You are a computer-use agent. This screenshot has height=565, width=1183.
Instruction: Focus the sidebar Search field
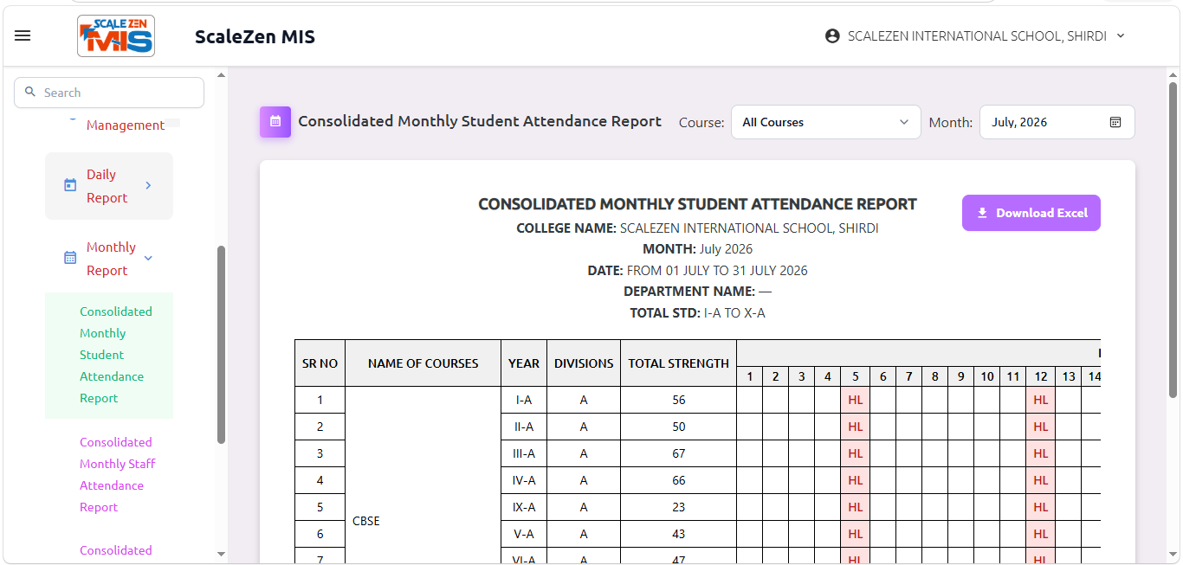(x=109, y=93)
